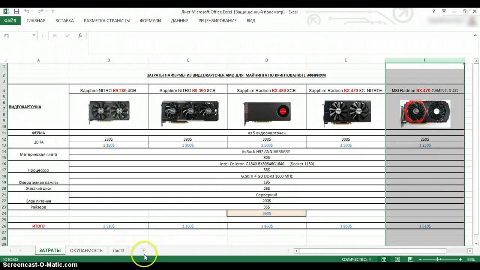Switch to the ВСТАВКА ribbon tab
The width and height of the screenshot is (480, 270).
(64, 21)
